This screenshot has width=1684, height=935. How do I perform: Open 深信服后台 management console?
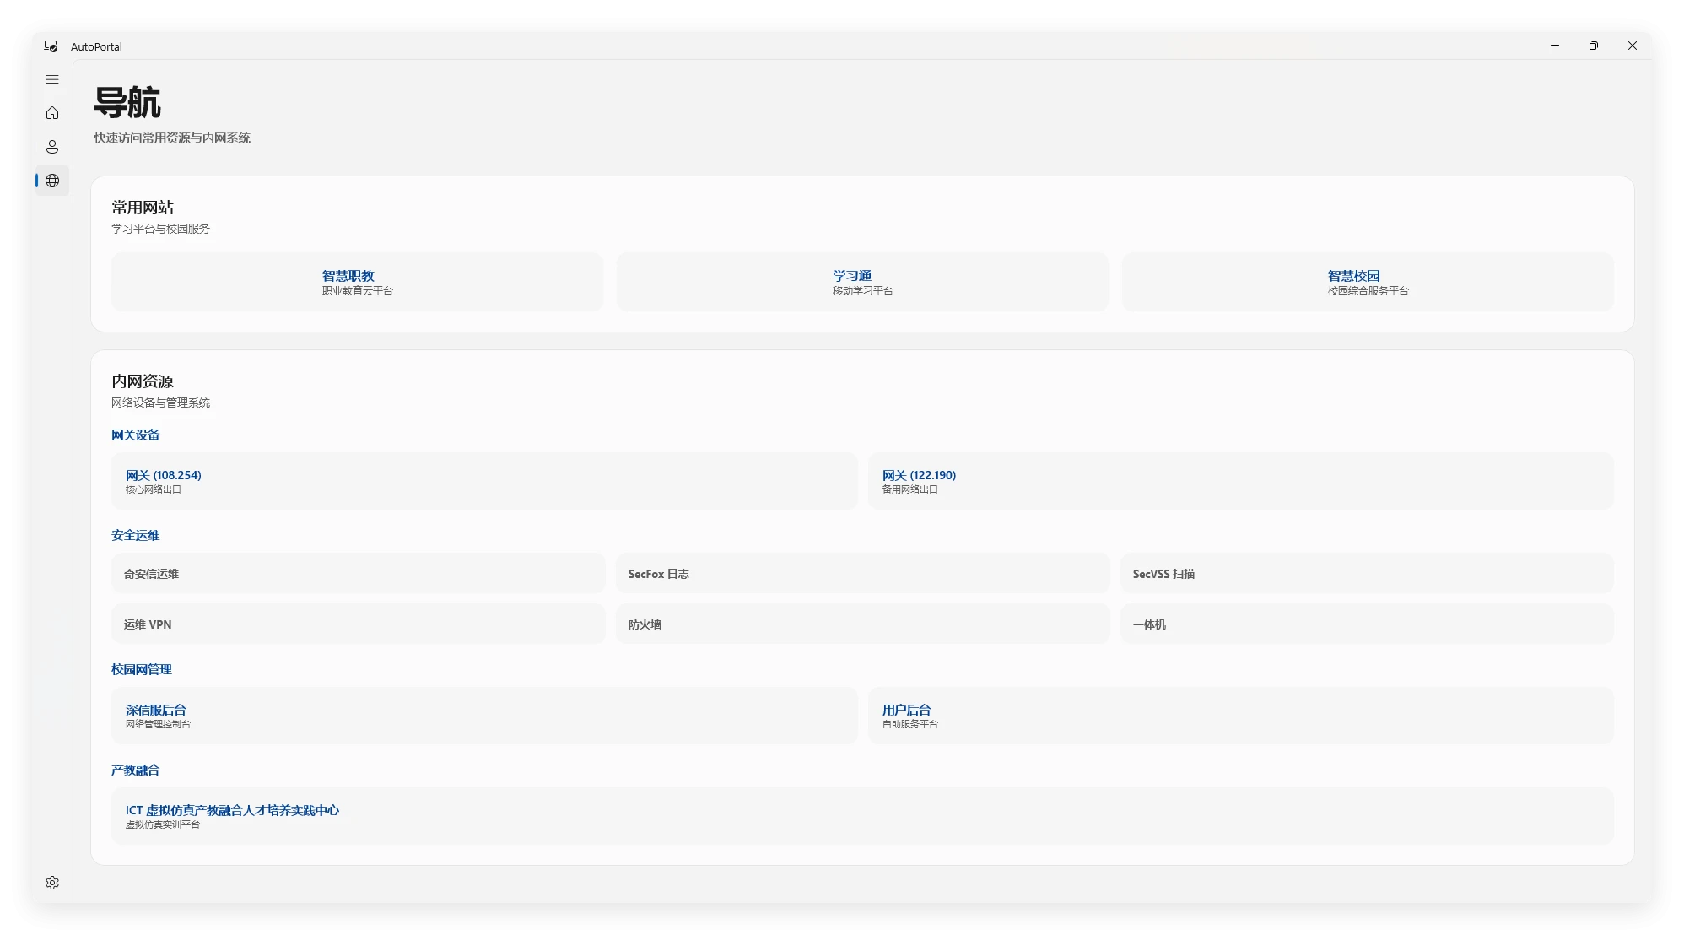click(x=483, y=716)
